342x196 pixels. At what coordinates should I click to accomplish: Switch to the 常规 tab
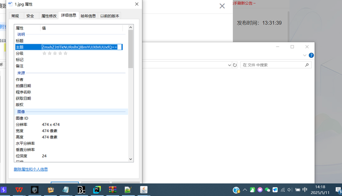pos(15,16)
